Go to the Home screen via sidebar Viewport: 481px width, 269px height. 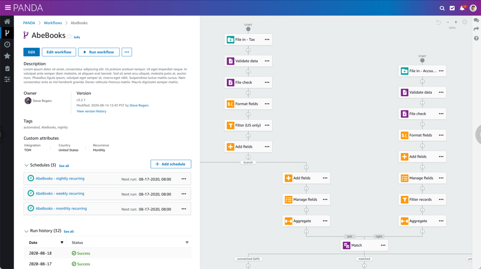click(7, 21)
